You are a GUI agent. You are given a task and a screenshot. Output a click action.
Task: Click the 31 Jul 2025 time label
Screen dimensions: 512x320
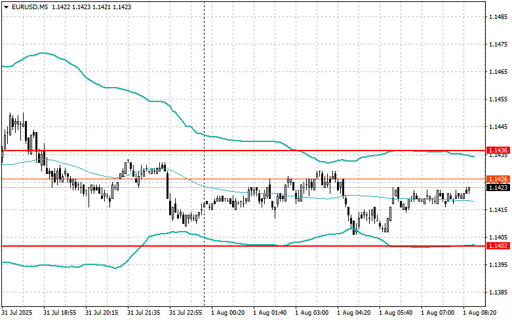[x=17, y=313]
